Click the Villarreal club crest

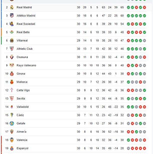coord(12,40)
